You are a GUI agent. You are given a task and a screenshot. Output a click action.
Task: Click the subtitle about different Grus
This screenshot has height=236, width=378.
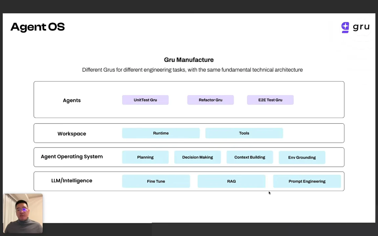point(192,70)
